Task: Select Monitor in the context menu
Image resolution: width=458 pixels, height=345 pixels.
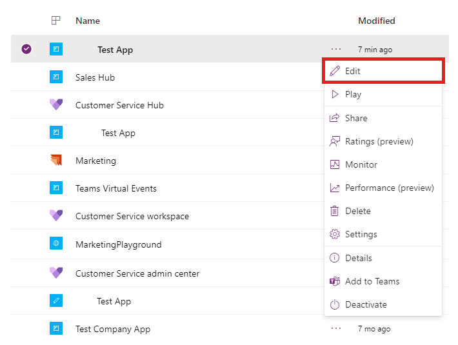Action: pyautogui.click(x=383, y=164)
